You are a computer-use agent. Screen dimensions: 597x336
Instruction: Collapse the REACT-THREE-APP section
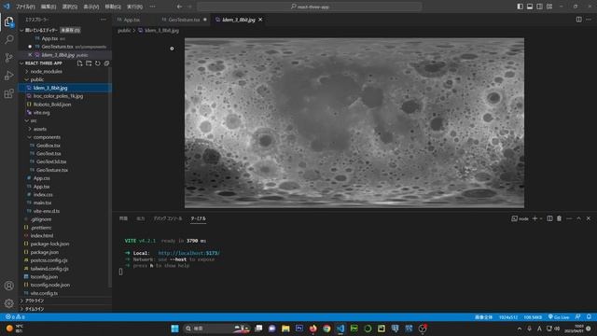21,63
